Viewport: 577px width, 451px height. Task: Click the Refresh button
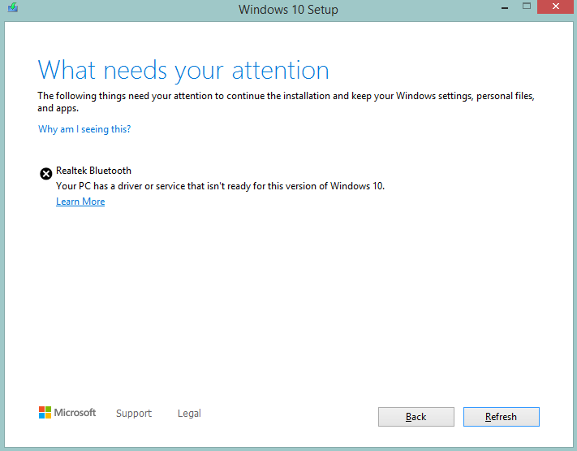(502, 417)
